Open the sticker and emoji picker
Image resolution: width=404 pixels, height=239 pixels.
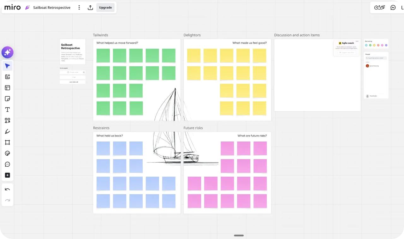tap(8, 153)
